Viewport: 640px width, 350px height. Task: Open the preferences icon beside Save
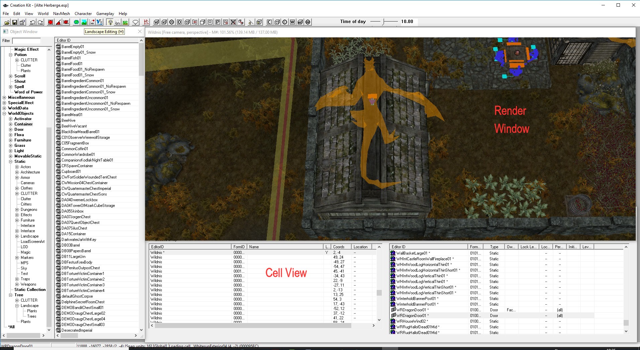click(22, 22)
